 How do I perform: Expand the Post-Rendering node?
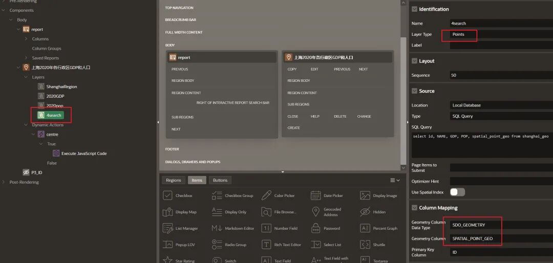click(x=4, y=182)
